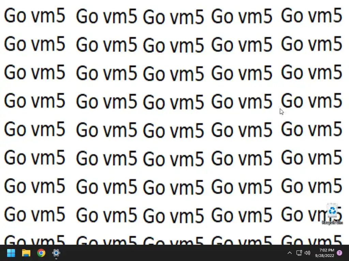Click the Go vm5 text left of Recycle Bin

(x=242, y=215)
